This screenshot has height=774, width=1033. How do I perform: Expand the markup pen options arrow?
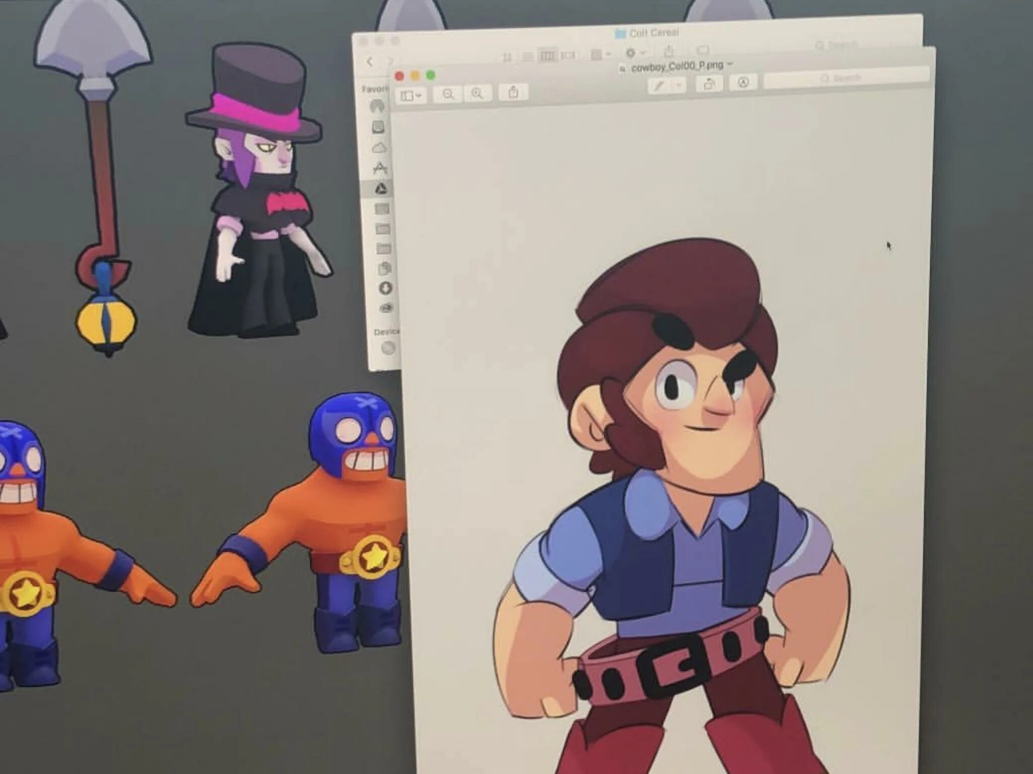tap(679, 86)
